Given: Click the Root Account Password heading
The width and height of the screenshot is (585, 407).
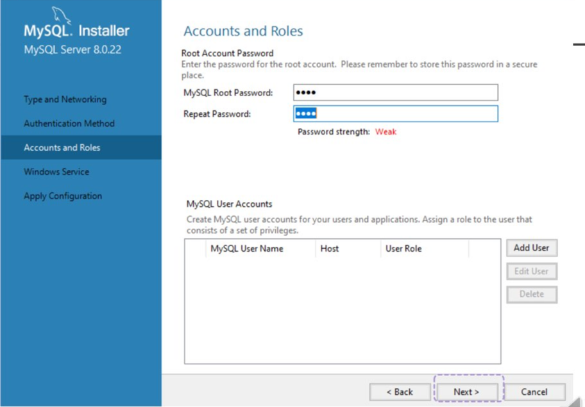Looking at the screenshot, I should (228, 53).
